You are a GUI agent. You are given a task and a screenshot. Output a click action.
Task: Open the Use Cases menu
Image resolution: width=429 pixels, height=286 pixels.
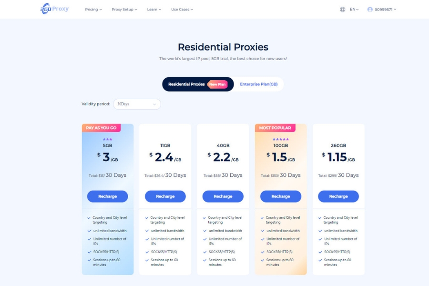182,10
